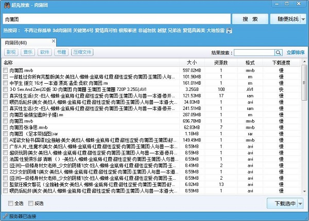Click hot search term 爱情真善美

pos(194,30)
